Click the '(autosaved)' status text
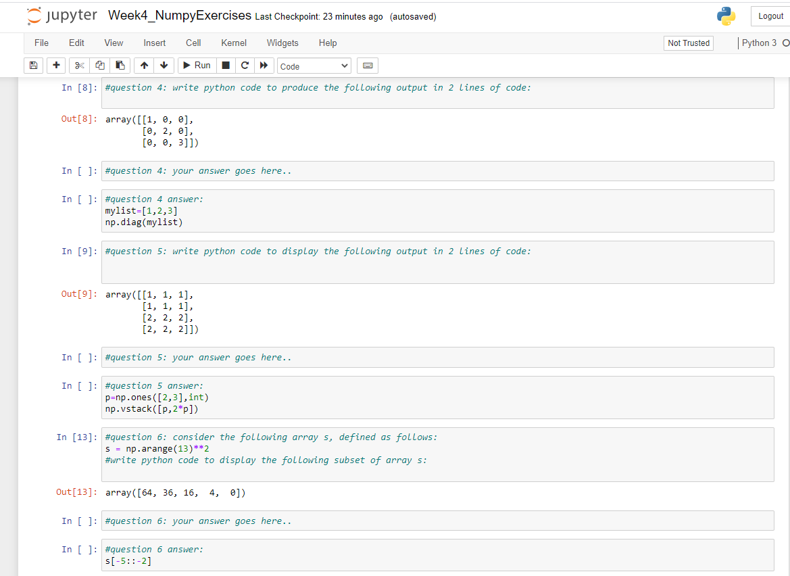This screenshot has height=576, width=790. tap(413, 17)
